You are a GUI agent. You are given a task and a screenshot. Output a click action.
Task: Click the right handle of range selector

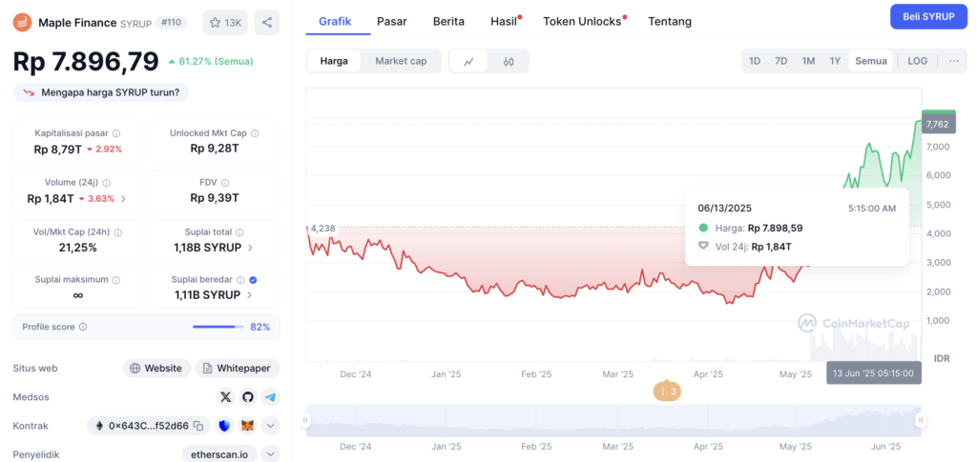(921, 420)
